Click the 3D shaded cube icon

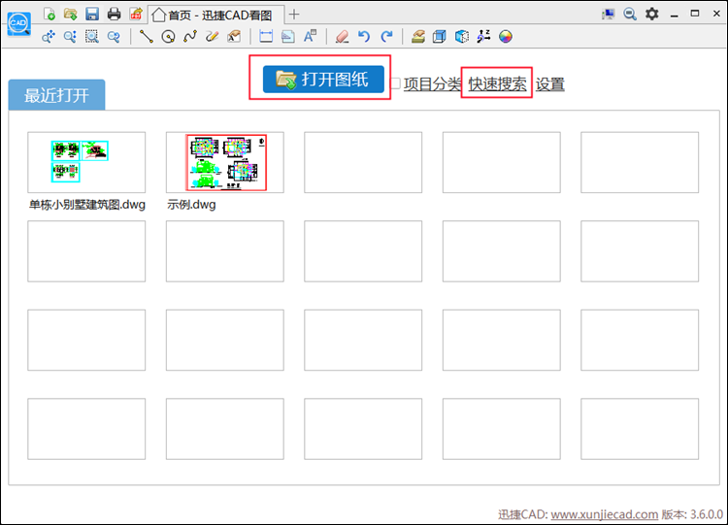[461, 36]
